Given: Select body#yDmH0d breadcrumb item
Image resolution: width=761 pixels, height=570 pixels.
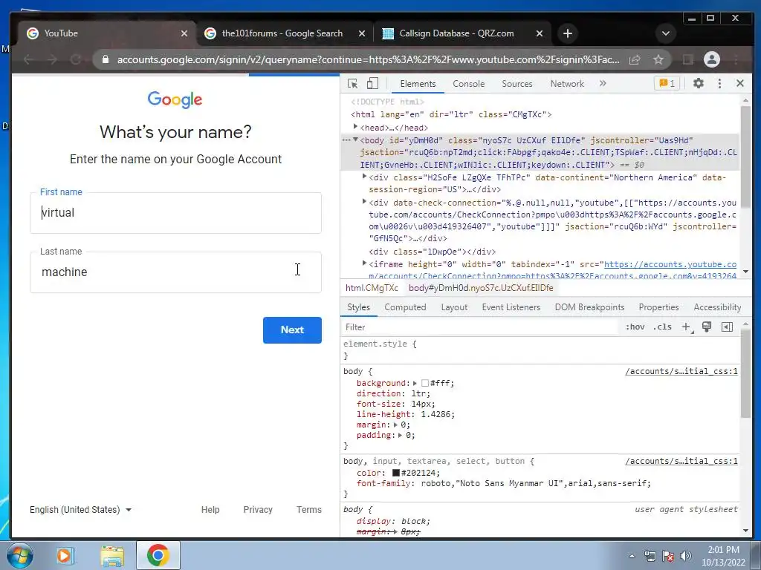Looking at the screenshot, I should [x=481, y=288].
